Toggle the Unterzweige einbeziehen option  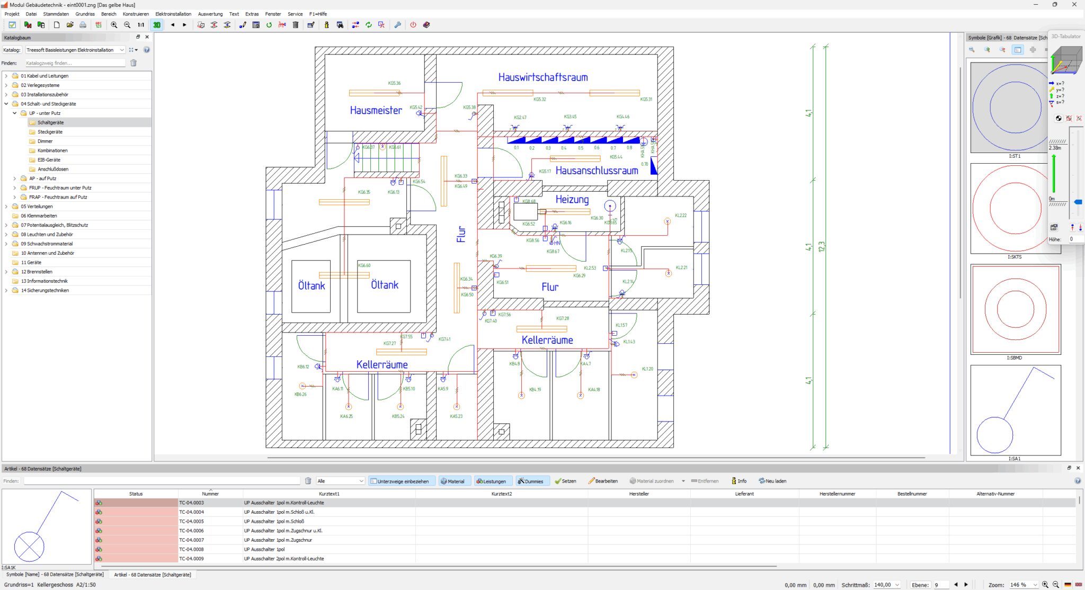pos(402,481)
